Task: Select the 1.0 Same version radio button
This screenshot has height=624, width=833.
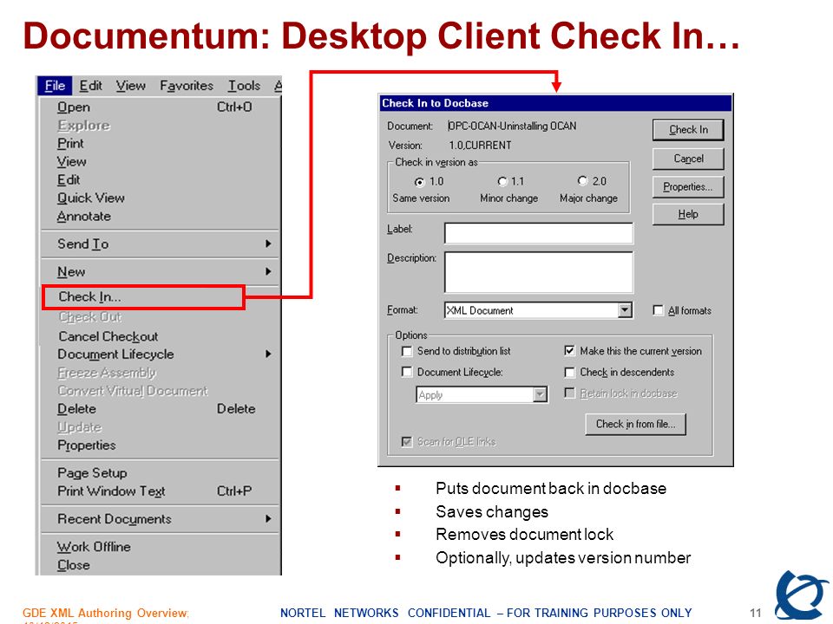Action: (420, 182)
